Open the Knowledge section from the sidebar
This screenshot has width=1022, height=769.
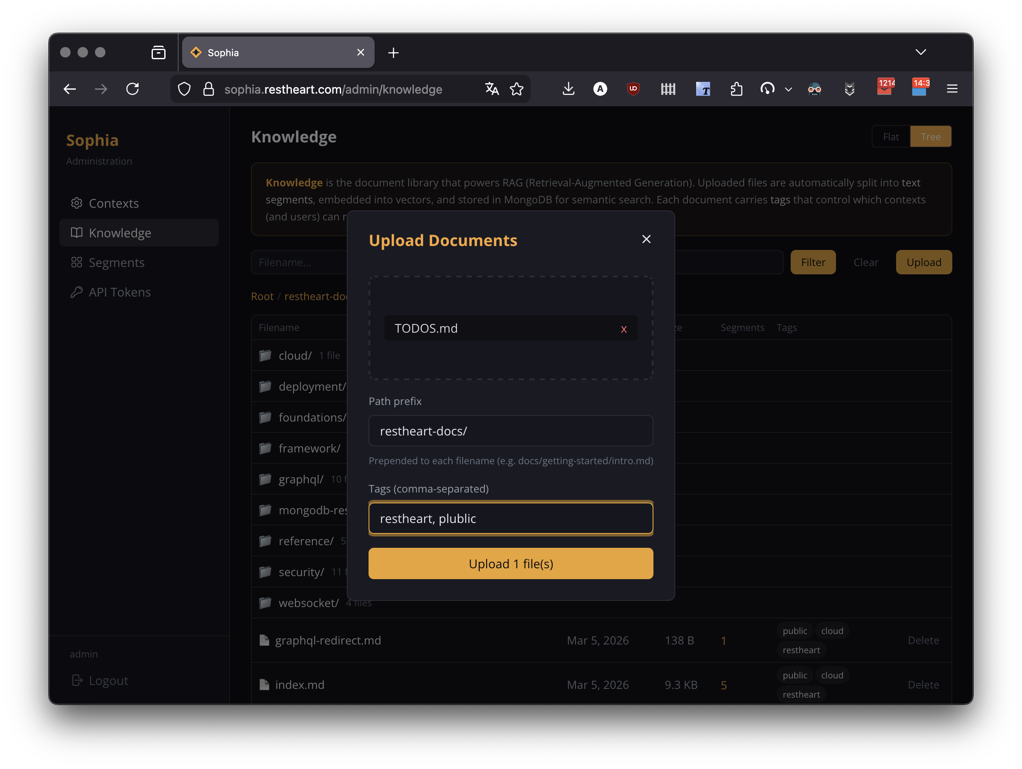[x=120, y=233]
